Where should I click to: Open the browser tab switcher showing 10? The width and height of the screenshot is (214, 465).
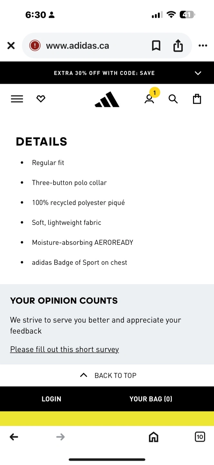coord(200,437)
